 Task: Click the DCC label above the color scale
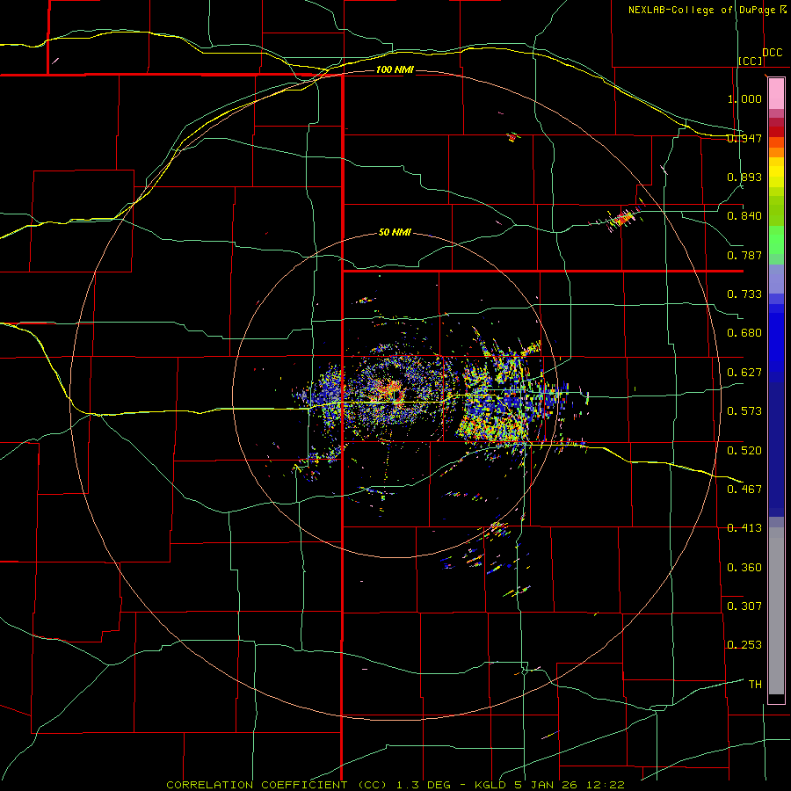[x=773, y=53]
